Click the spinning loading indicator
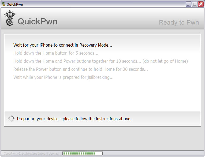Viewport: 205px width, 157px height. (11, 119)
